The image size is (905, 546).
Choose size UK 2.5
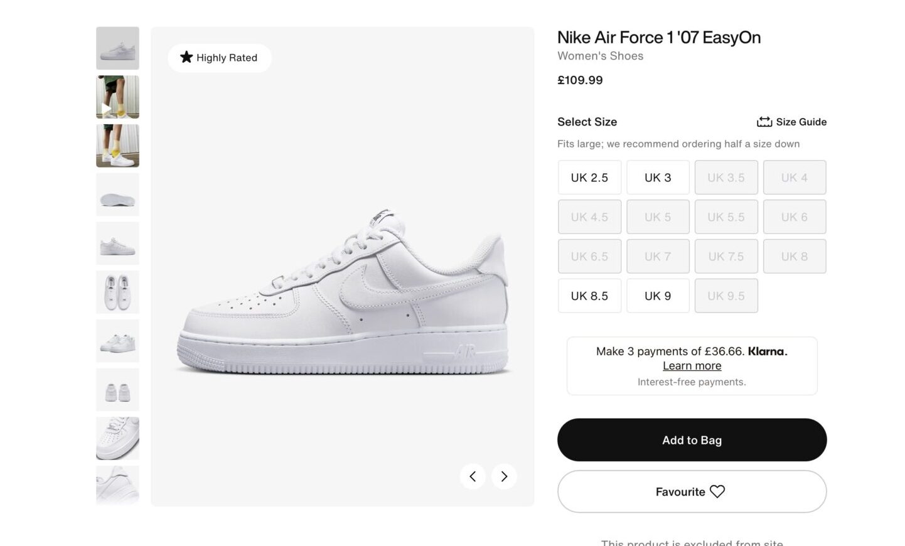[x=589, y=178]
